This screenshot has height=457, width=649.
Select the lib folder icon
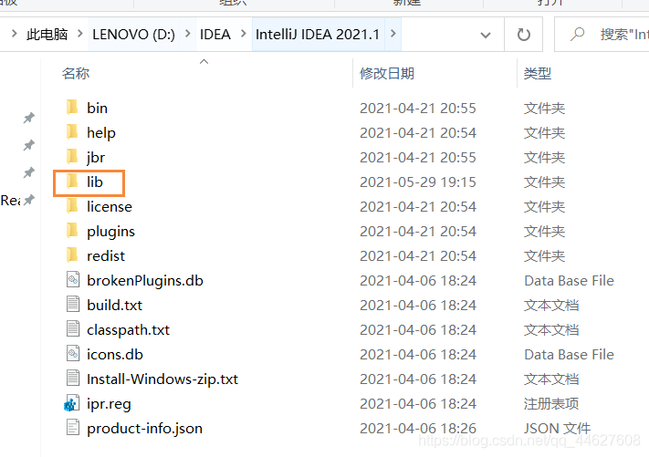[72, 182]
